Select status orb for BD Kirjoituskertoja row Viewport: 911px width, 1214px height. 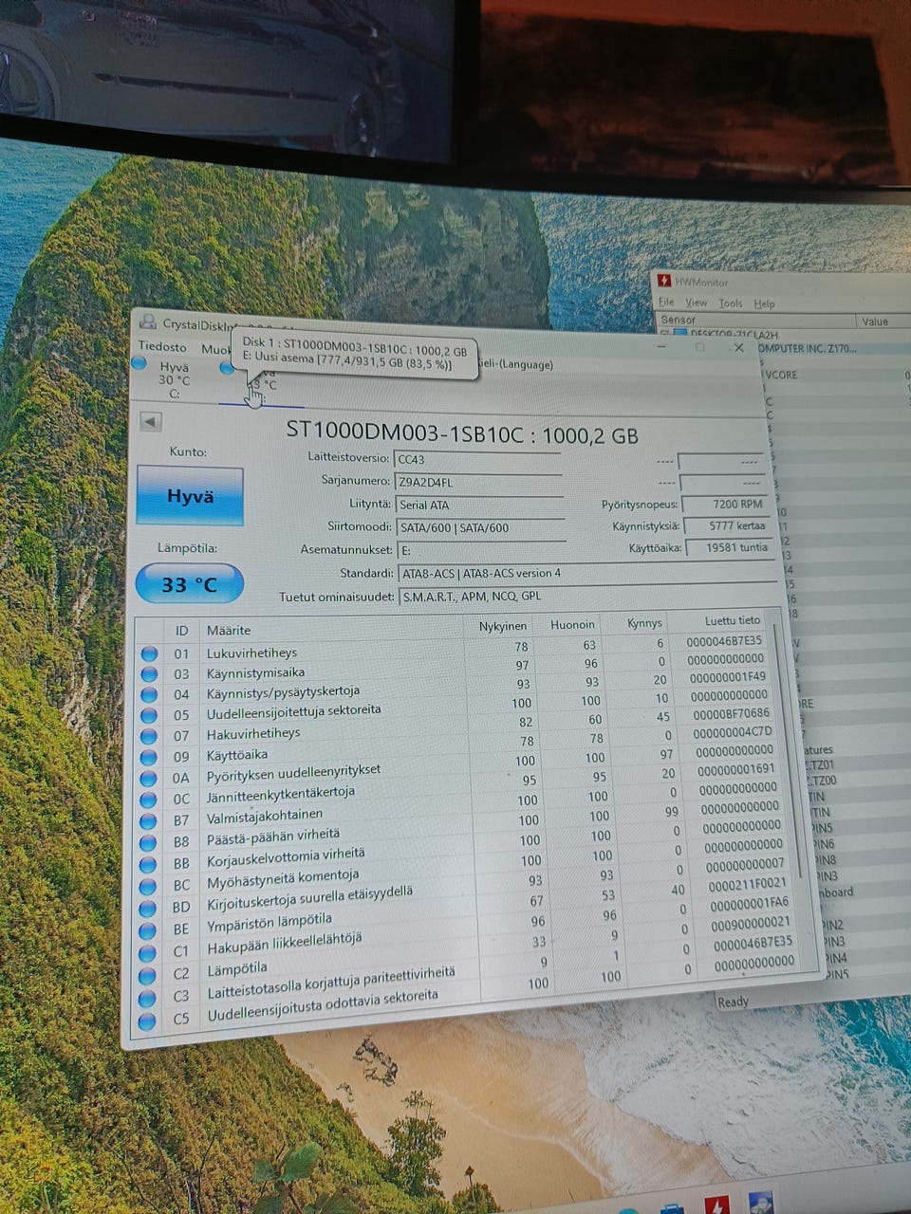pyautogui.click(x=147, y=908)
